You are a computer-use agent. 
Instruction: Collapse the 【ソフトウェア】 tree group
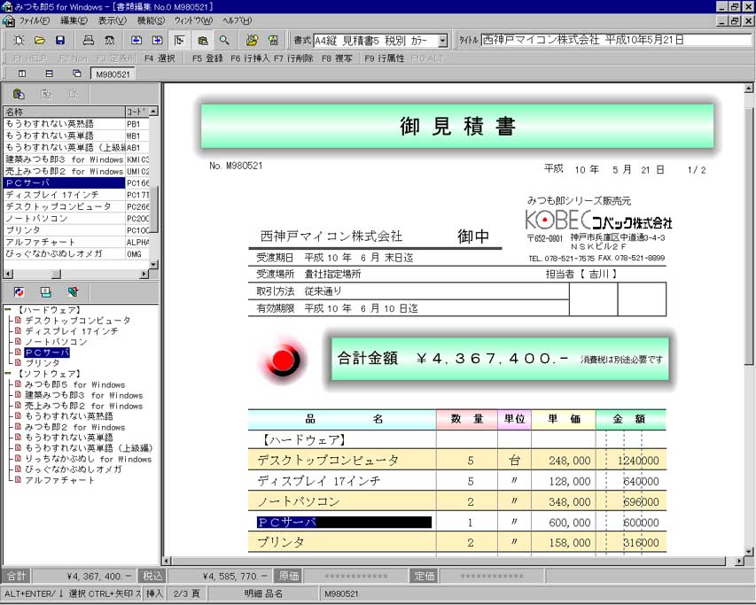point(7,374)
